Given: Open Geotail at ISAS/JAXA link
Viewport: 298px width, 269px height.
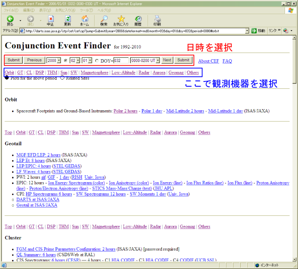Looking at the screenshot, I should [x=37, y=205].
